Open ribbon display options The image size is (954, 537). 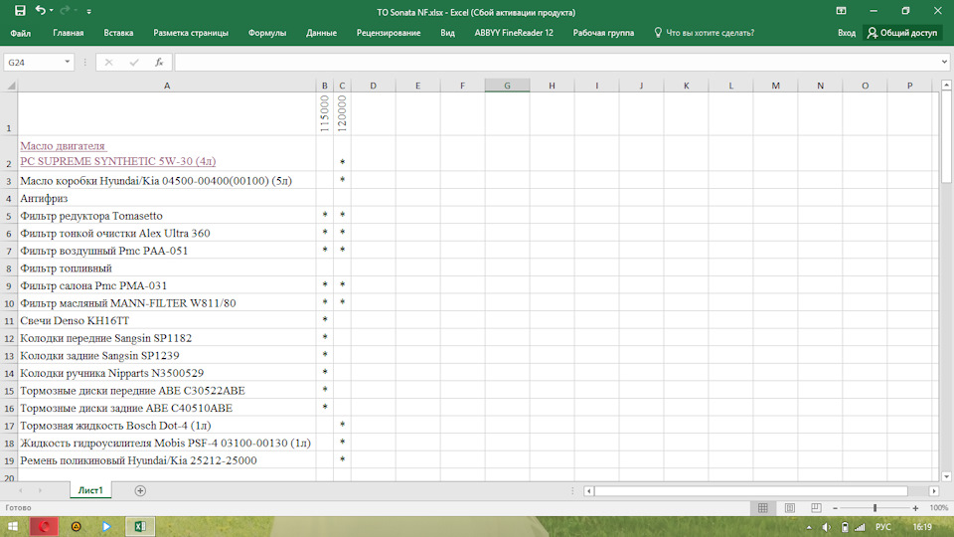[x=841, y=11]
